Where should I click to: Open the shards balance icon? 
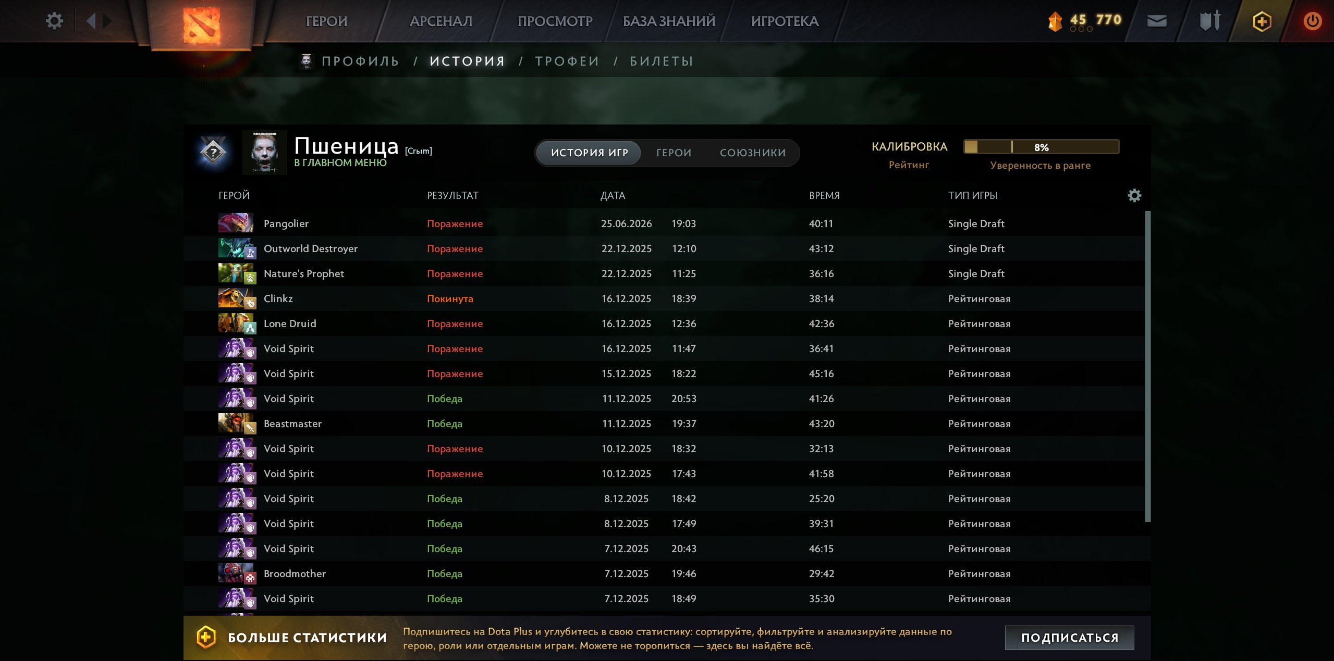[x=1055, y=21]
